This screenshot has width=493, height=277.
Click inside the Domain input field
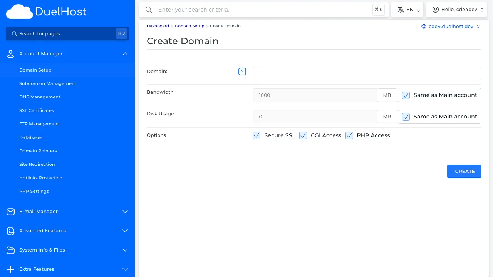366,73
